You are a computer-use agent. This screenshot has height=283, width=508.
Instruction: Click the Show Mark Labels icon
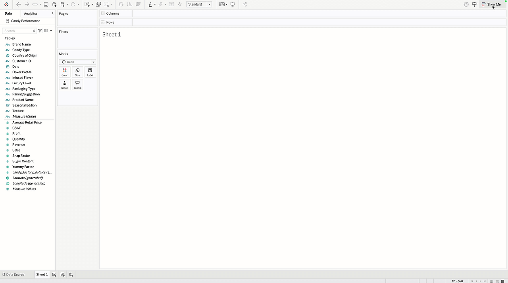click(171, 4)
